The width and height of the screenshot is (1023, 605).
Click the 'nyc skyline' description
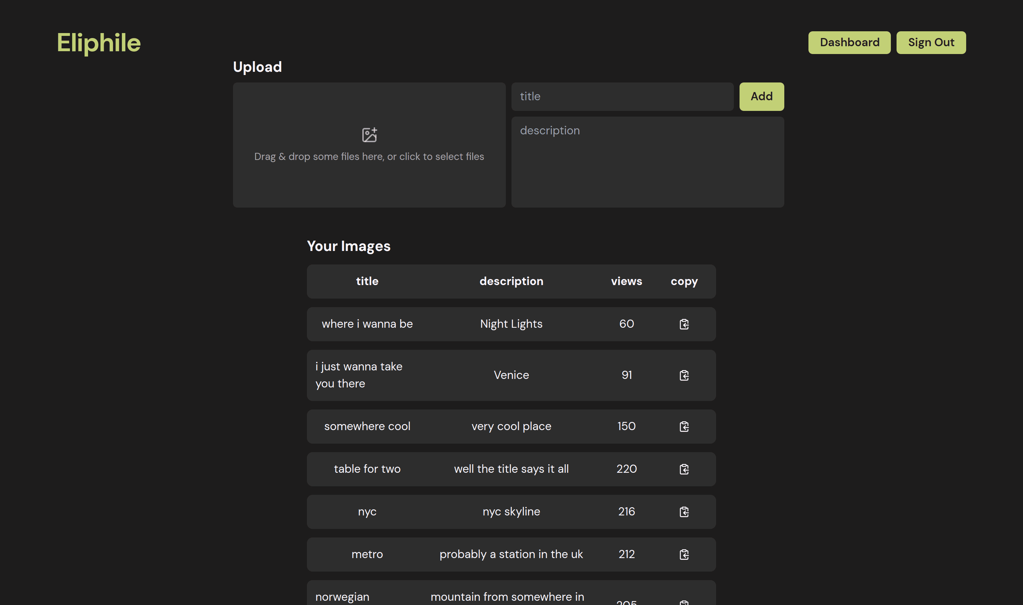coord(511,512)
